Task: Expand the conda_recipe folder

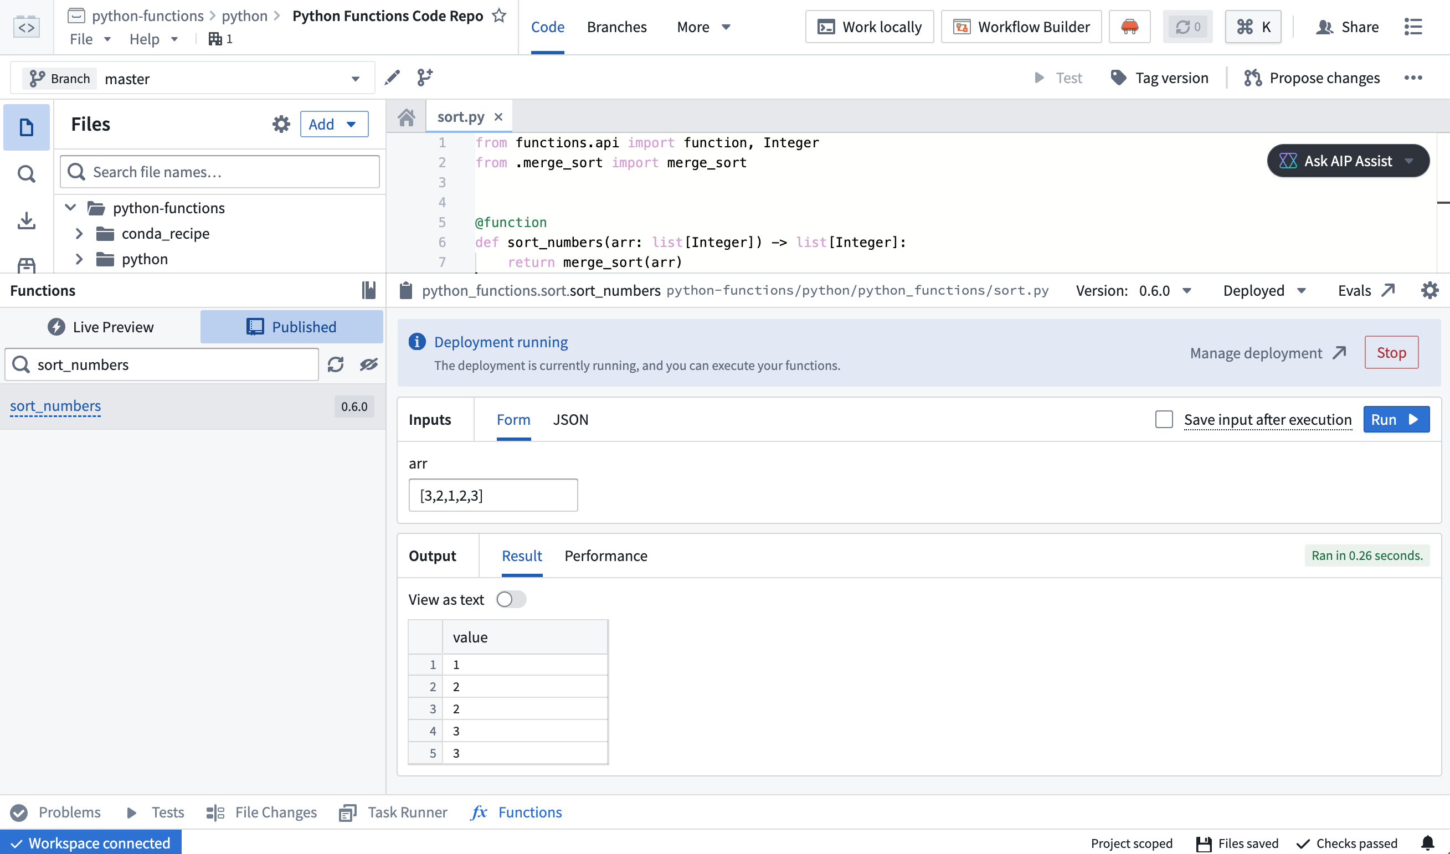Action: tap(79, 234)
